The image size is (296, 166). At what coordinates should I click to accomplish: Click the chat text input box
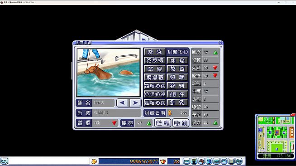pyautogui.click(x=49, y=161)
